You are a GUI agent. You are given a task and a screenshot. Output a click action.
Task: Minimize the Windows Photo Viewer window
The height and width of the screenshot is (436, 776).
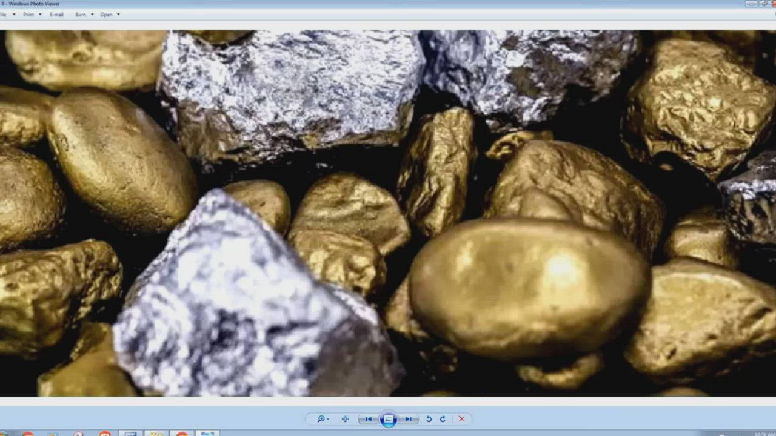tap(752, 4)
